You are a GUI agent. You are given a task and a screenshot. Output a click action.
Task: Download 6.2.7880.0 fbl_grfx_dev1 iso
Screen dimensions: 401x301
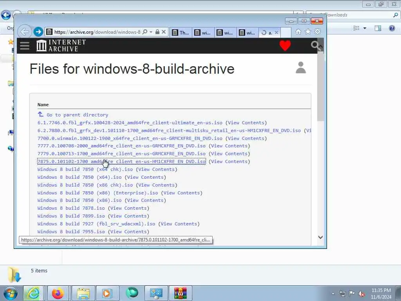click(169, 130)
